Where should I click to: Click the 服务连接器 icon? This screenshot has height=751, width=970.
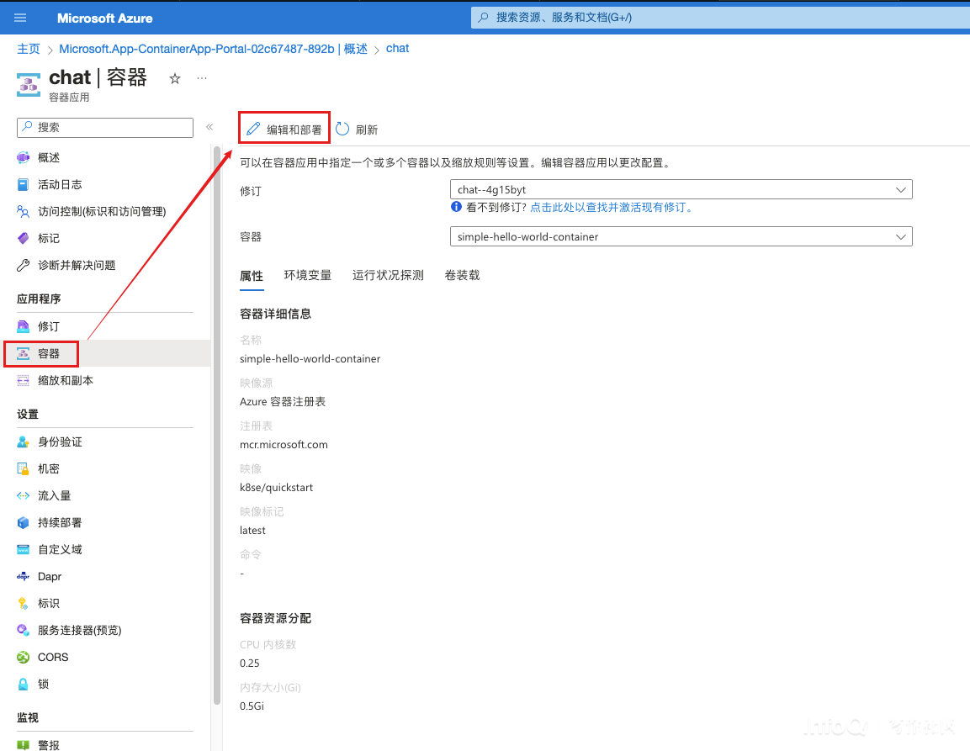23,631
